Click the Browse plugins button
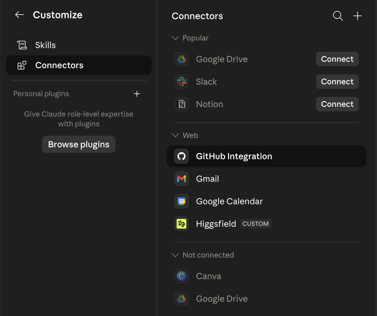Screen dimensions: 377x316 (79, 144)
